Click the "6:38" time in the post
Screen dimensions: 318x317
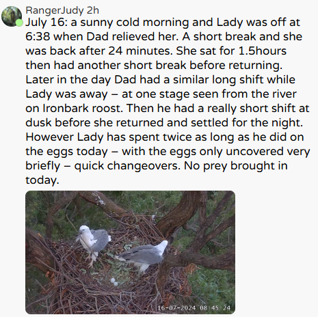(38, 37)
